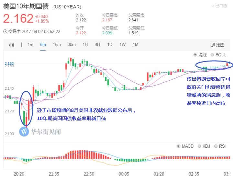Image resolution: width=233 pixels, height=183 pixels.
Task: Click the +0.040 change value
Action: [41, 17]
